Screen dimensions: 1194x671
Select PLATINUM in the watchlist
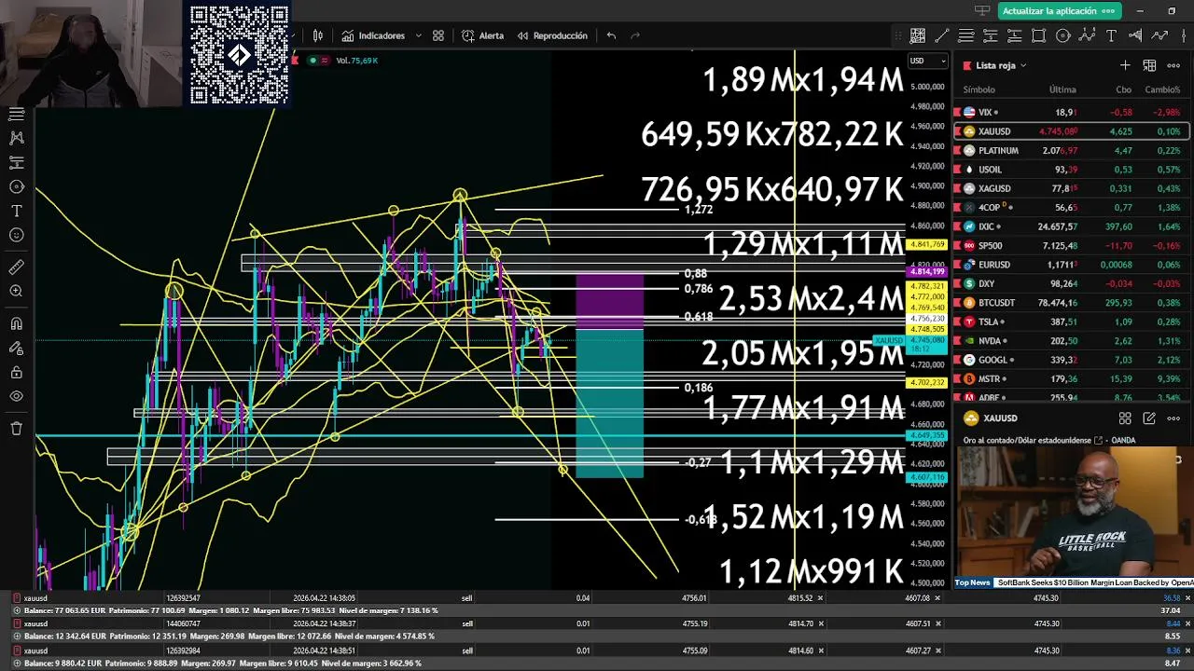point(1071,150)
